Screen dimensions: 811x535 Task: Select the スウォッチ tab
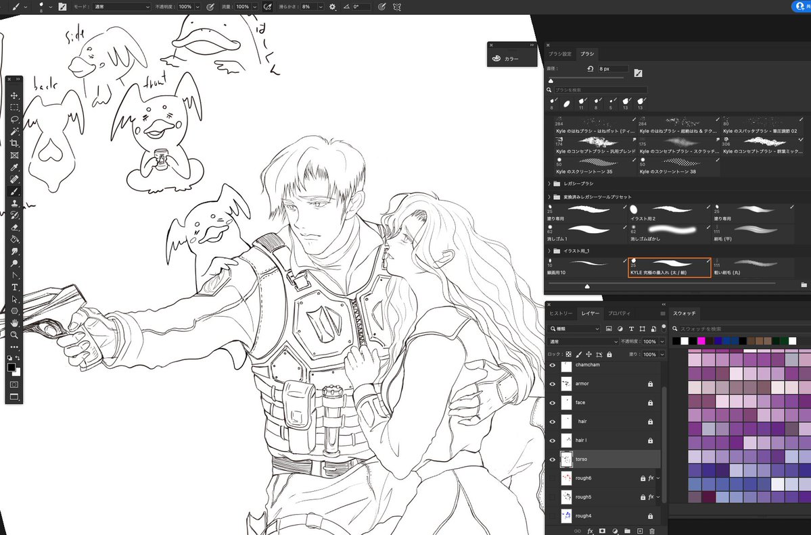pyautogui.click(x=685, y=313)
